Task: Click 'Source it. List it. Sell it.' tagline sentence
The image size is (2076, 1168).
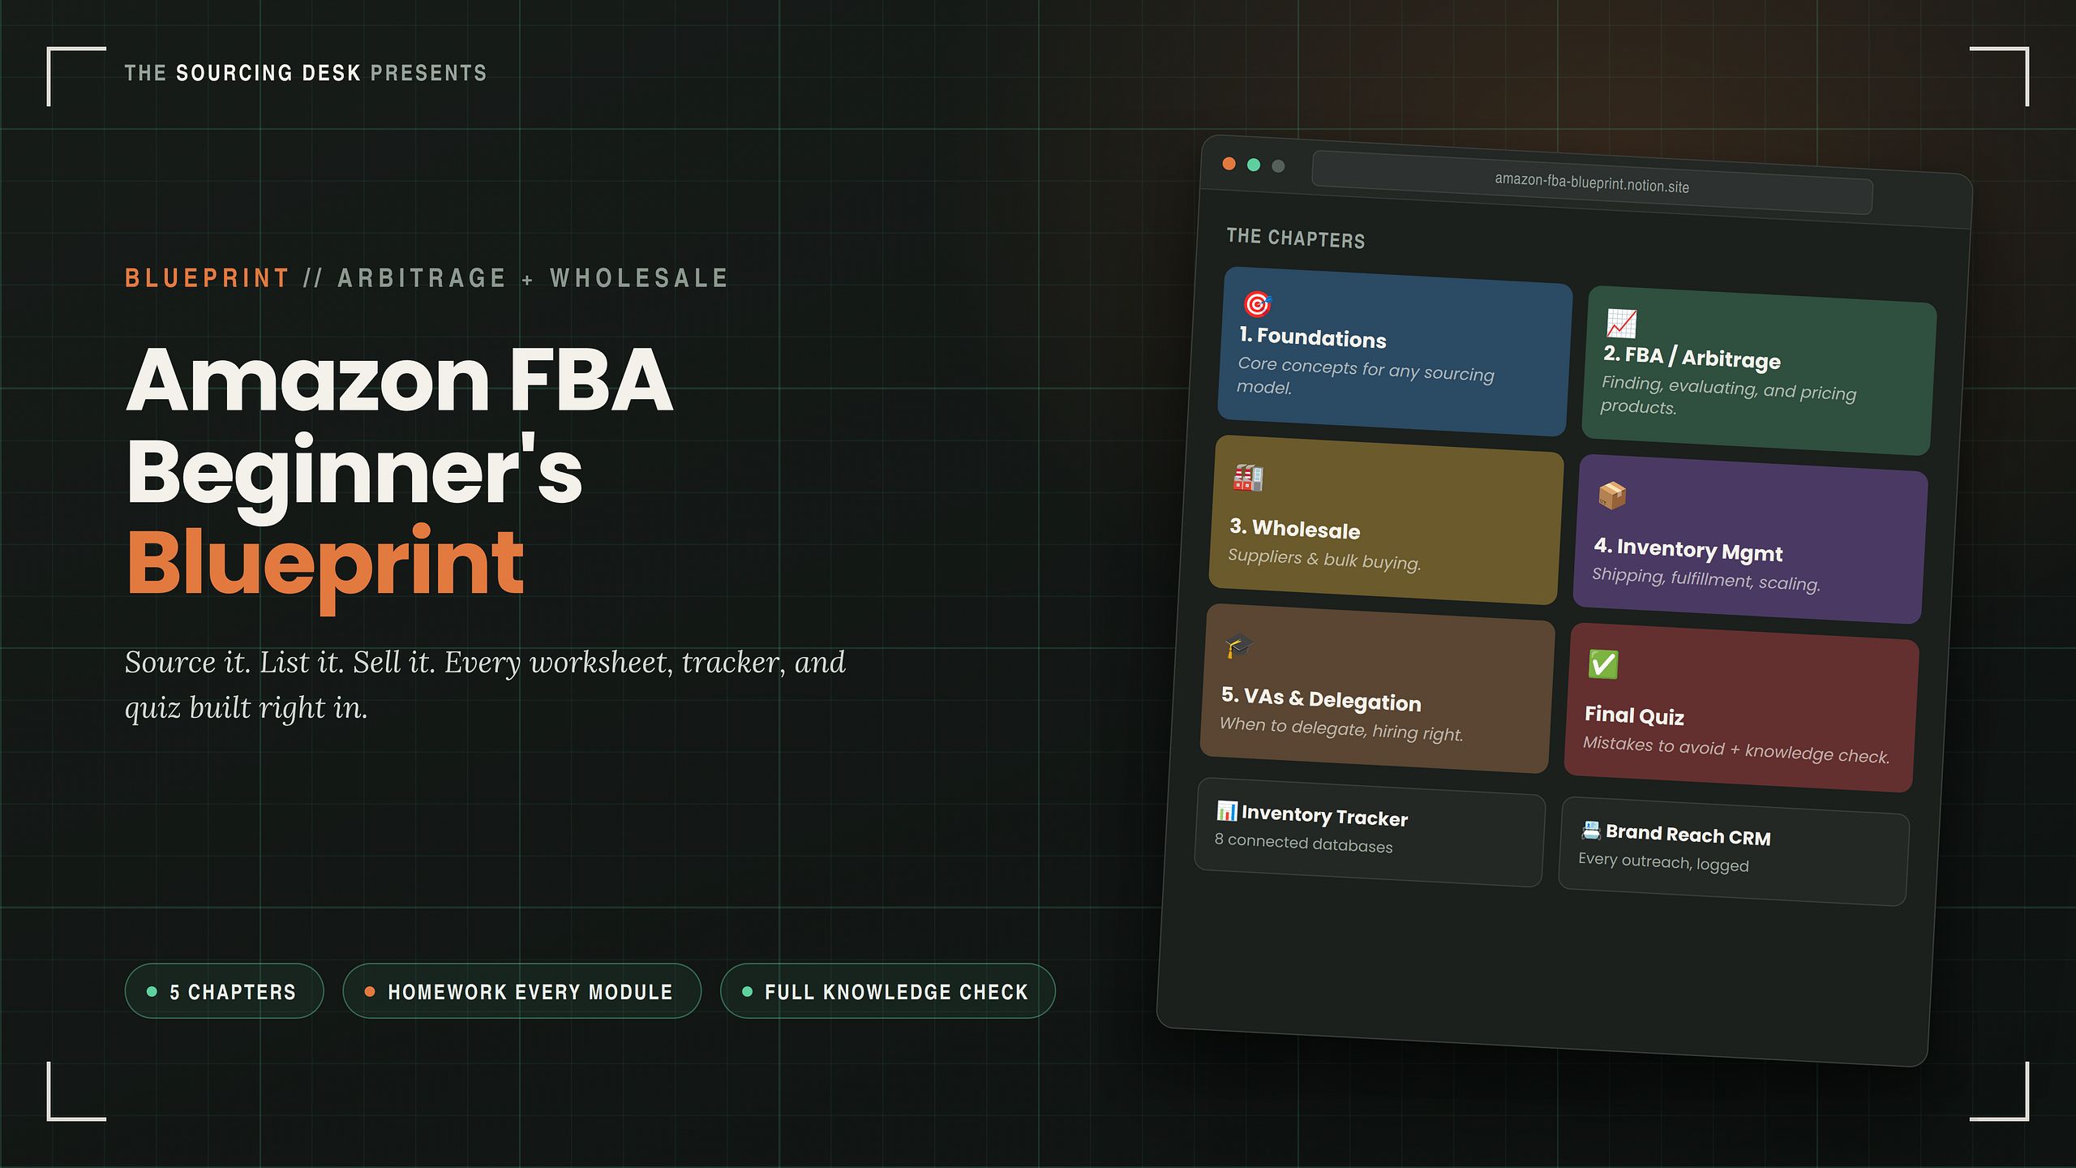Action: pyautogui.click(x=281, y=663)
